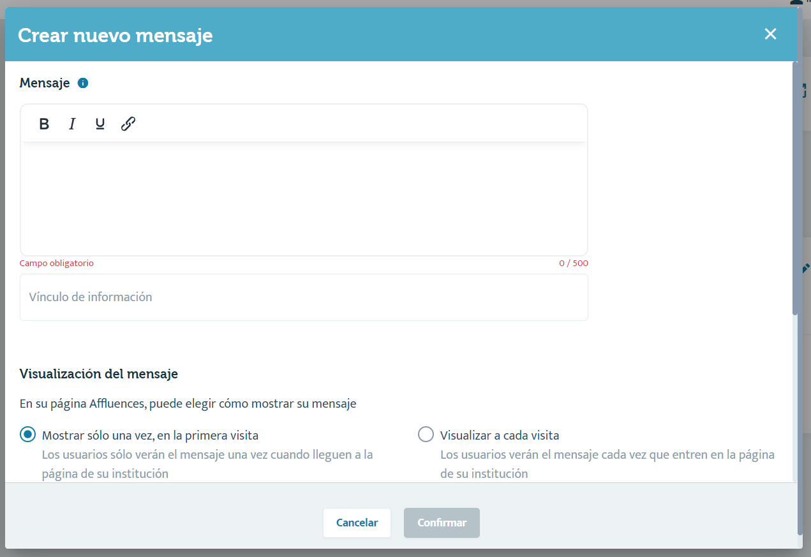Image resolution: width=811 pixels, height=557 pixels.
Task: Toggle bold formatting in the message editor
Action: tap(44, 124)
